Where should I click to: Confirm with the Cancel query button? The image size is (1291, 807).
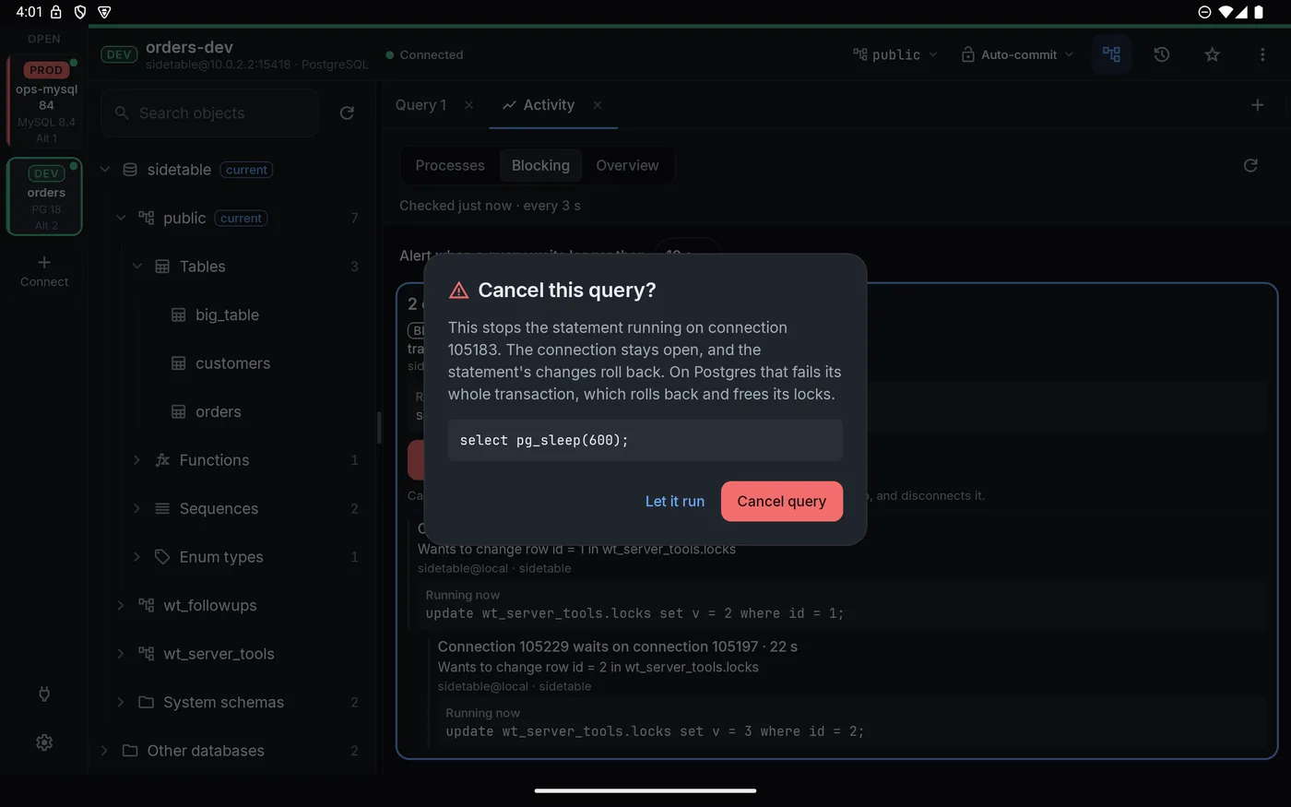coord(781,501)
